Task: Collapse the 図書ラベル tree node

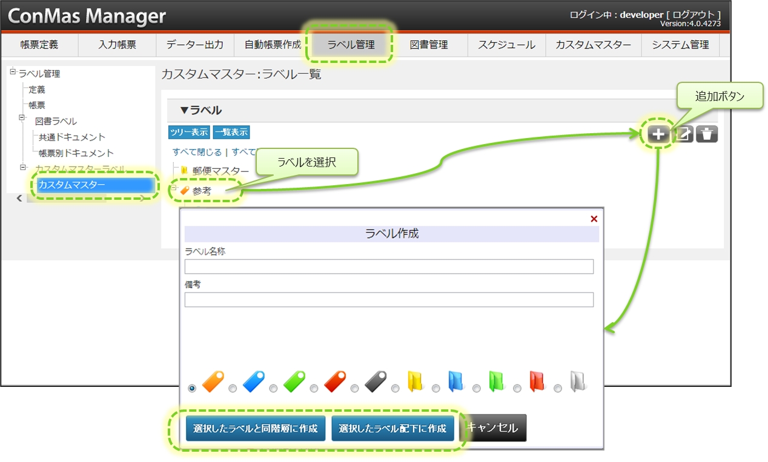Action: click(x=22, y=117)
